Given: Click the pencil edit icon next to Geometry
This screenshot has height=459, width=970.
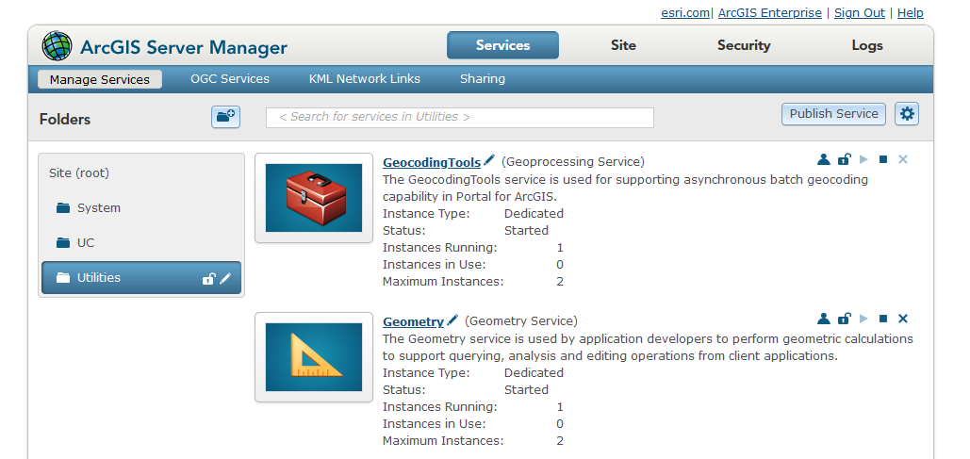Looking at the screenshot, I should (x=452, y=320).
